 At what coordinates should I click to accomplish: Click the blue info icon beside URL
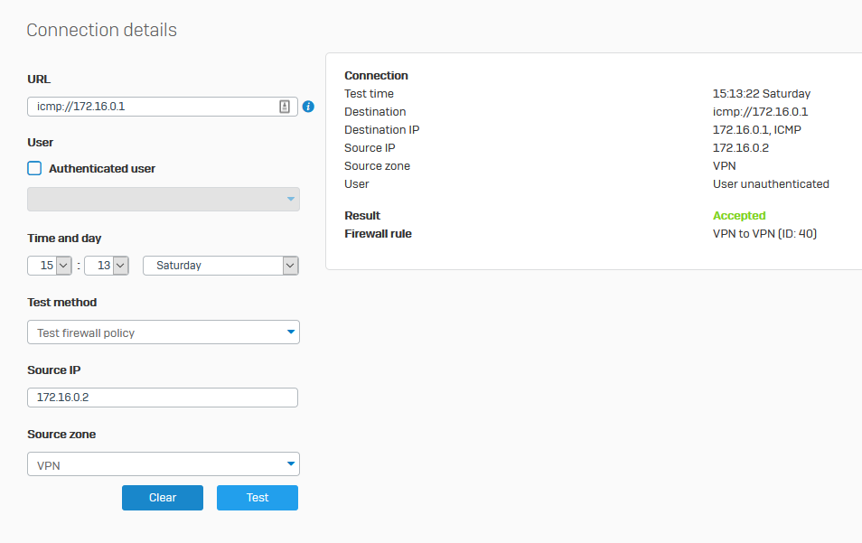pyautogui.click(x=308, y=107)
